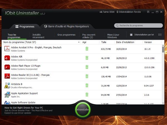Select the Antidote 8 flask icon

(7, 86)
